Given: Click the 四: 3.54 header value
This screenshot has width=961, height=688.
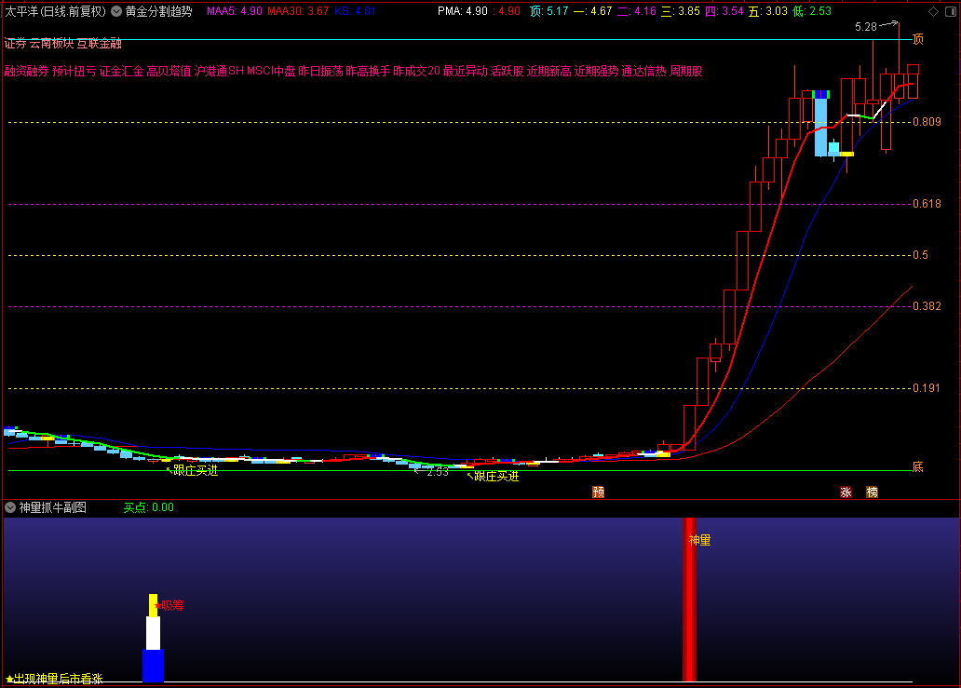Looking at the screenshot, I should click(x=724, y=11).
